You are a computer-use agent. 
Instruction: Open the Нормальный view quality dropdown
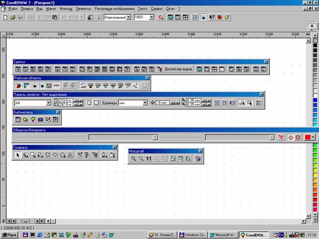pyautogui.click(x=129, y=17)
